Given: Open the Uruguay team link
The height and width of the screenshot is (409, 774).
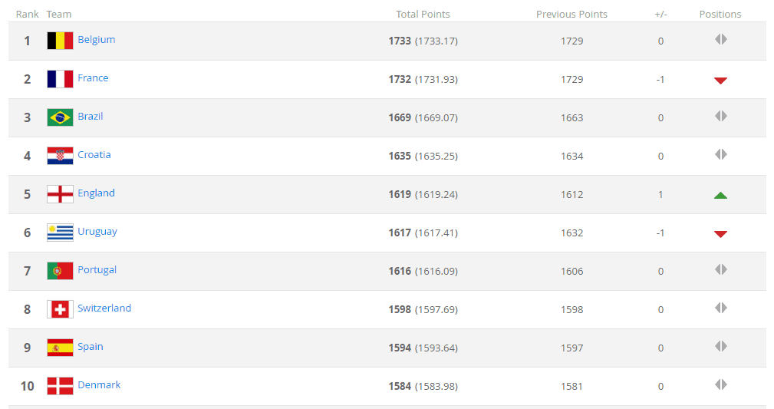Looking at the screenshot, I should pos(97,232).
